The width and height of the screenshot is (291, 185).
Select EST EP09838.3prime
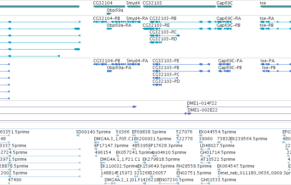click(x=149, y=132)
